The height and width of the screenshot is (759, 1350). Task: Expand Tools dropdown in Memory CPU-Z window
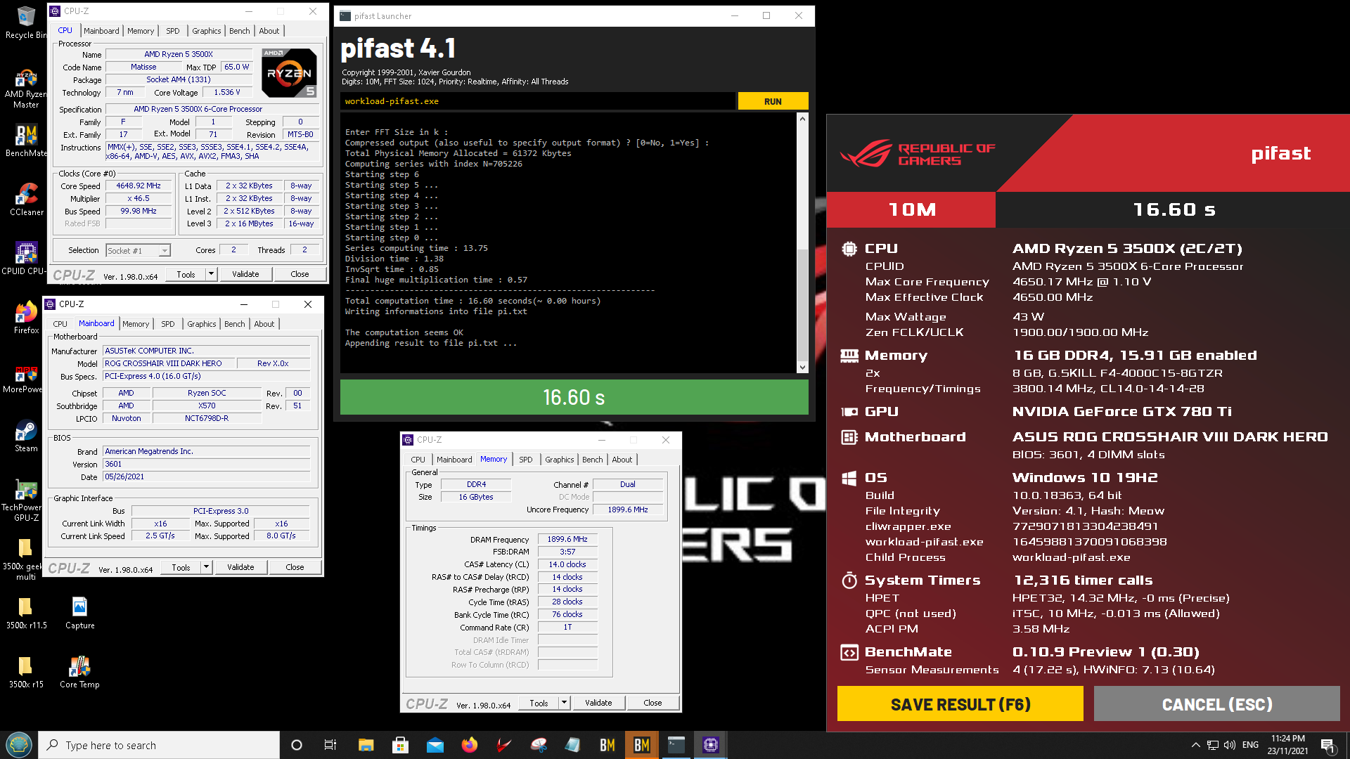point(564,703)
